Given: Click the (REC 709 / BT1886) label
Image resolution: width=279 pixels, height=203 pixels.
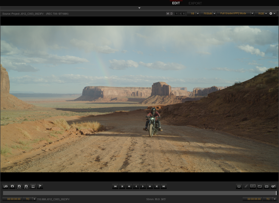Looking at the screenshot, I should pyautogui.click(x=57, y=14).
